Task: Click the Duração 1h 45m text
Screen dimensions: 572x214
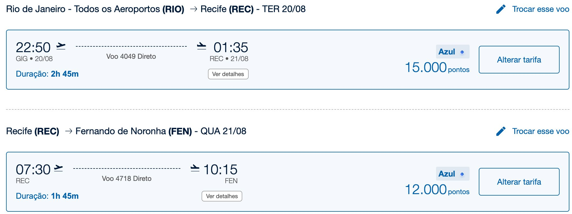Action: click(47, 196)
